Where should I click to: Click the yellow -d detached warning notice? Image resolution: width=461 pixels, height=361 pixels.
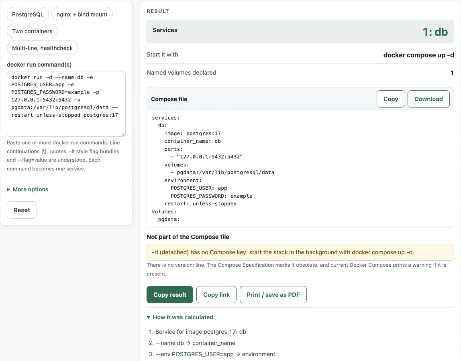(x=300, y=252)
